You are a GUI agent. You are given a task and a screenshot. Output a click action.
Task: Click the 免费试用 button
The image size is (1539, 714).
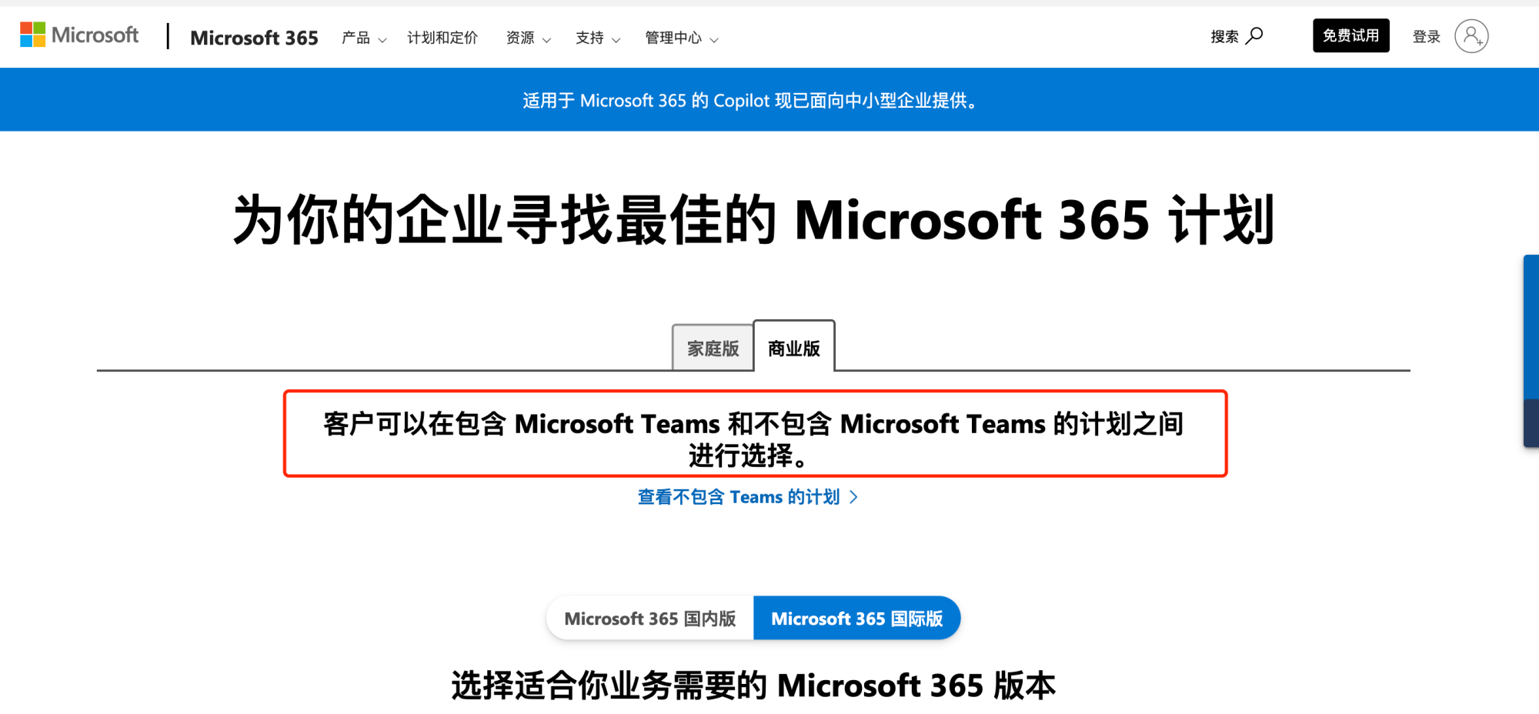1351,35
